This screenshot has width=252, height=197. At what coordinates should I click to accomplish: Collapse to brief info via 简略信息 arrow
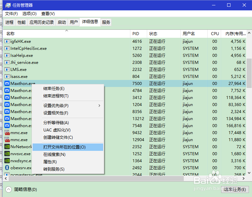[8, 190]
